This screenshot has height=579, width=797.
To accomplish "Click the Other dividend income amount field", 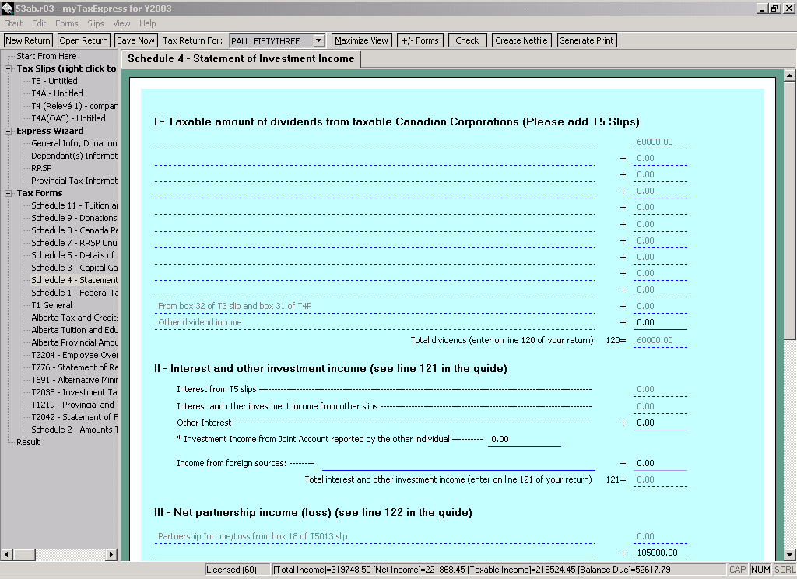I will point(659,322).
